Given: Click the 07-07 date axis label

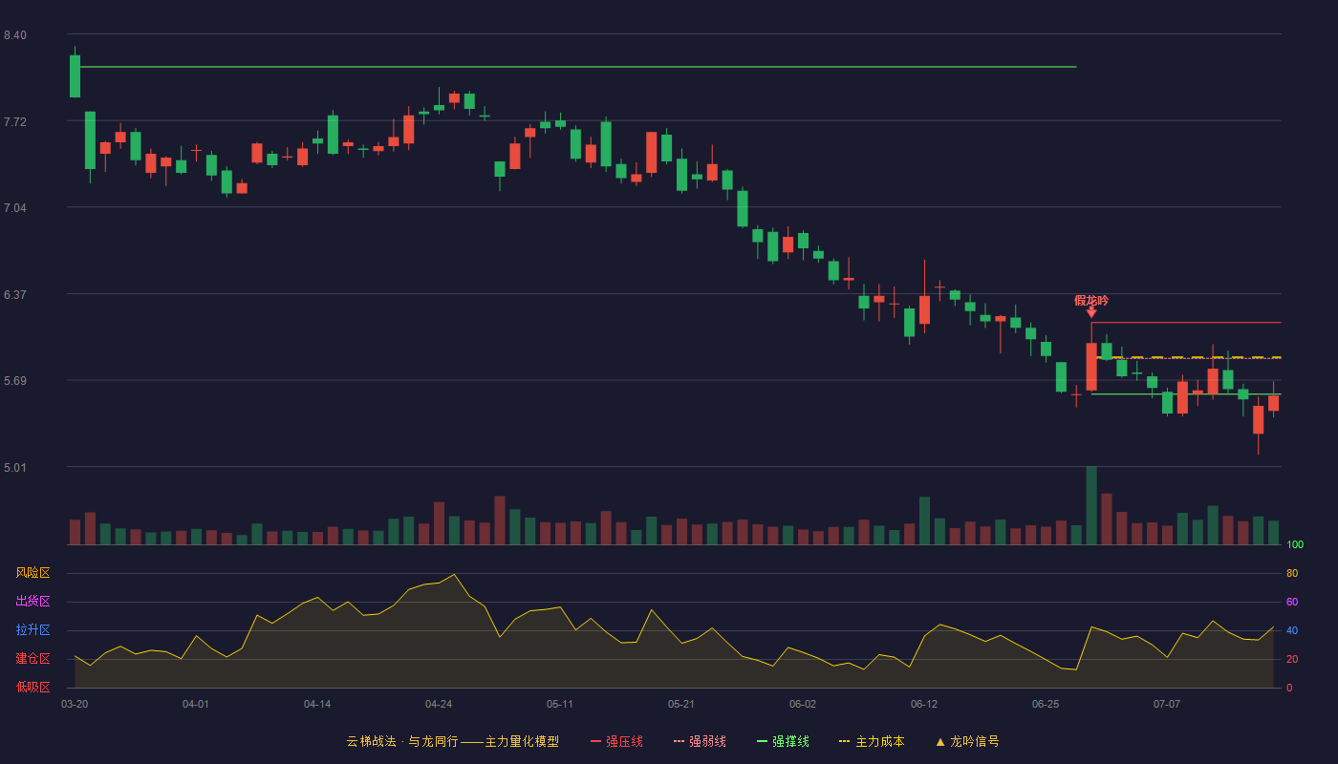Looking at the screenshot, I should coord(1167,704).
